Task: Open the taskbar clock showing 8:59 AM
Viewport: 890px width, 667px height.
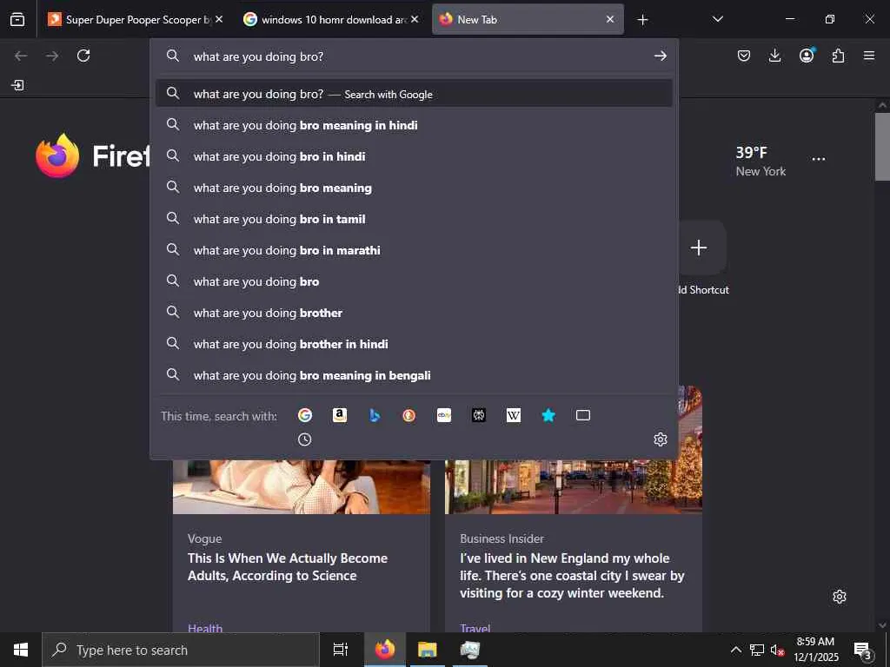Action: [815, 650]
